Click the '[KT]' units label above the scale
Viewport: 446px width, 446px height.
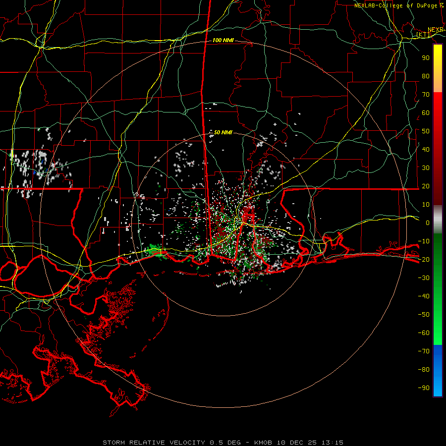pyautogui.click(x=424, y=35)
